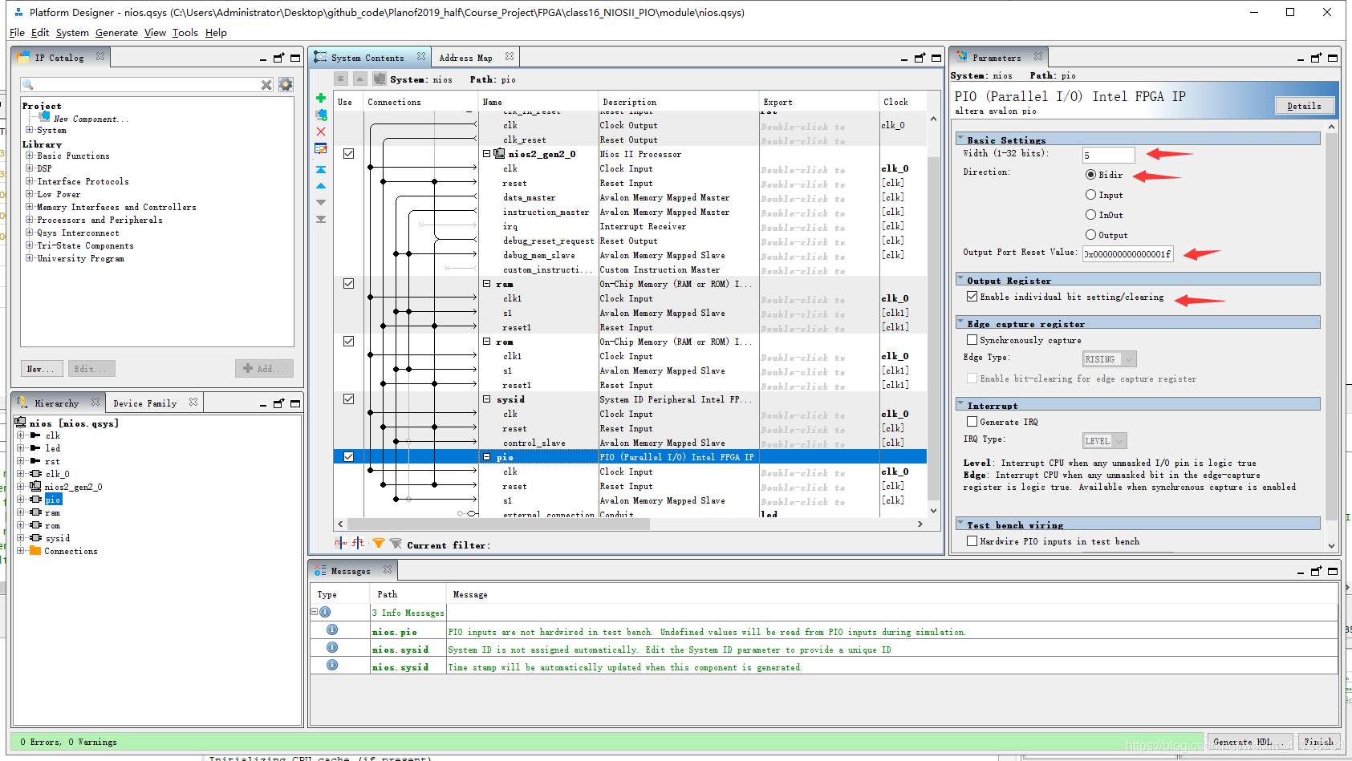Expand Memory Interfaces and Controllers category
The height and width of the screenshot is (761, 1352).
coord(29,207)
